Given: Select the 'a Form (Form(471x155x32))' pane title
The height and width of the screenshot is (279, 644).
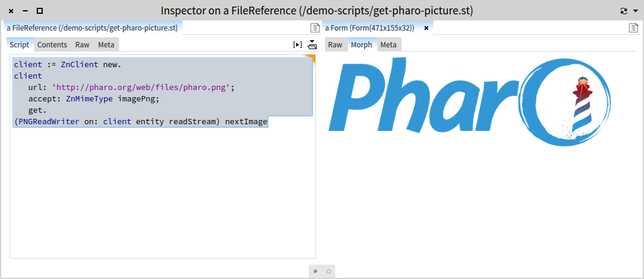Looking at the screenshot, I should (x=370, y=28).
